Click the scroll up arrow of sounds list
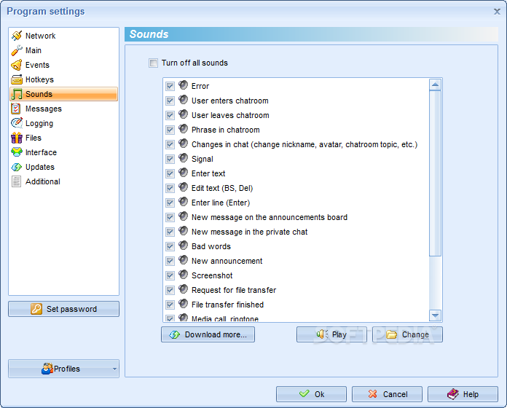Viewport: 507px width, 408px height. point(435,85)
